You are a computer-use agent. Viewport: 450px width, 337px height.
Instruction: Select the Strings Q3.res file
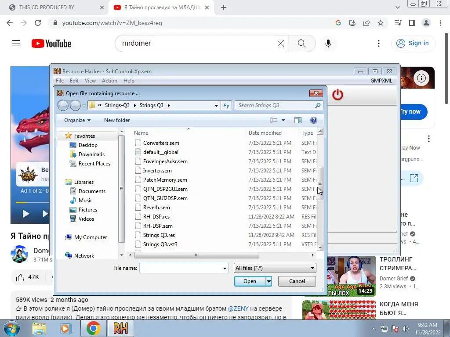159,235
